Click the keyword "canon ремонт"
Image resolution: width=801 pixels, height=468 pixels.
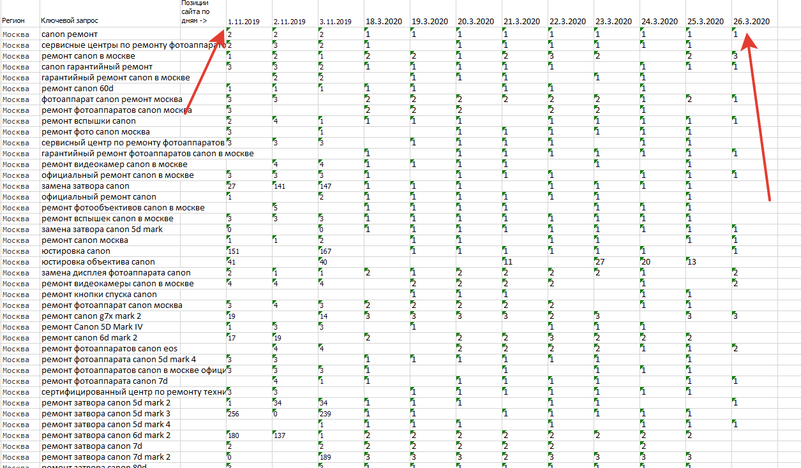click(70, 34)
